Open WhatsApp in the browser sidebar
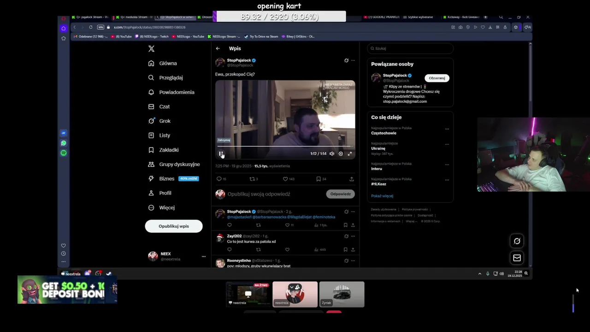 64,143
